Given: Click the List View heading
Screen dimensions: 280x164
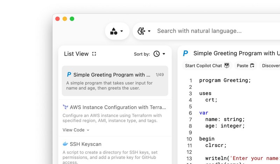Looking at the screenshot, I should (x=76, y=54).
